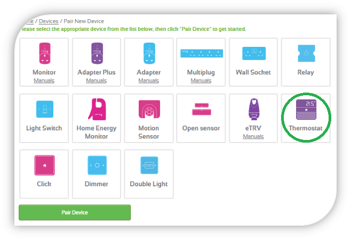This screenshot has width=351, height=240.
Task: Select the pink Click button icon
Action: coord(45,165)
